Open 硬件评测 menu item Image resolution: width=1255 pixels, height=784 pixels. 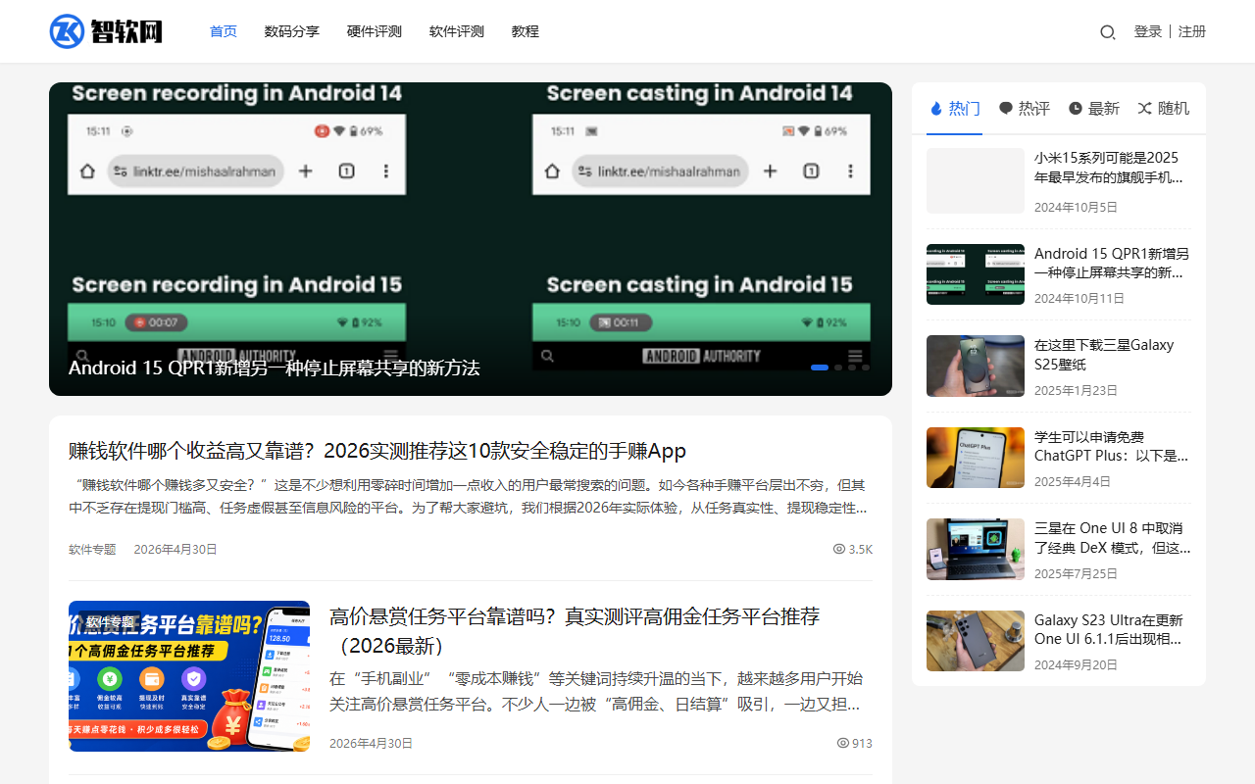375,31
